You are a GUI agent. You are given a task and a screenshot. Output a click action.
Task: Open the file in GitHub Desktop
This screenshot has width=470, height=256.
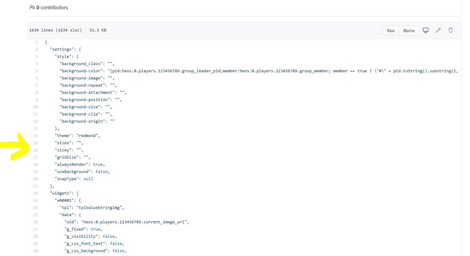[426, 30]
